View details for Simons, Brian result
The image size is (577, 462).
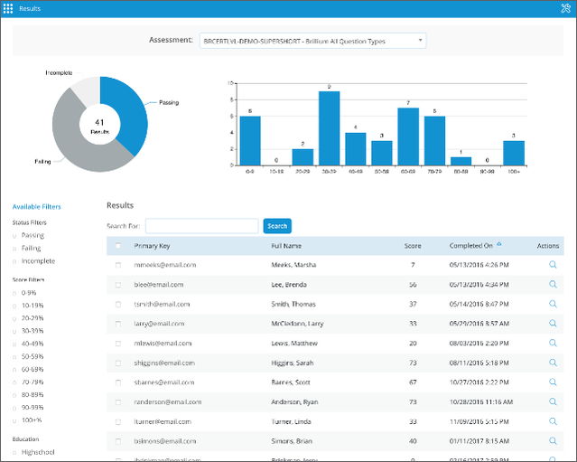[x=553, y=440]
